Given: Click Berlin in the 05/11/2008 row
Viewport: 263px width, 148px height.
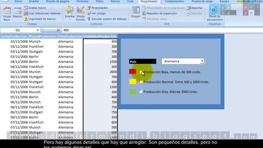Looking at the screenshot, I should coord(34,97).
